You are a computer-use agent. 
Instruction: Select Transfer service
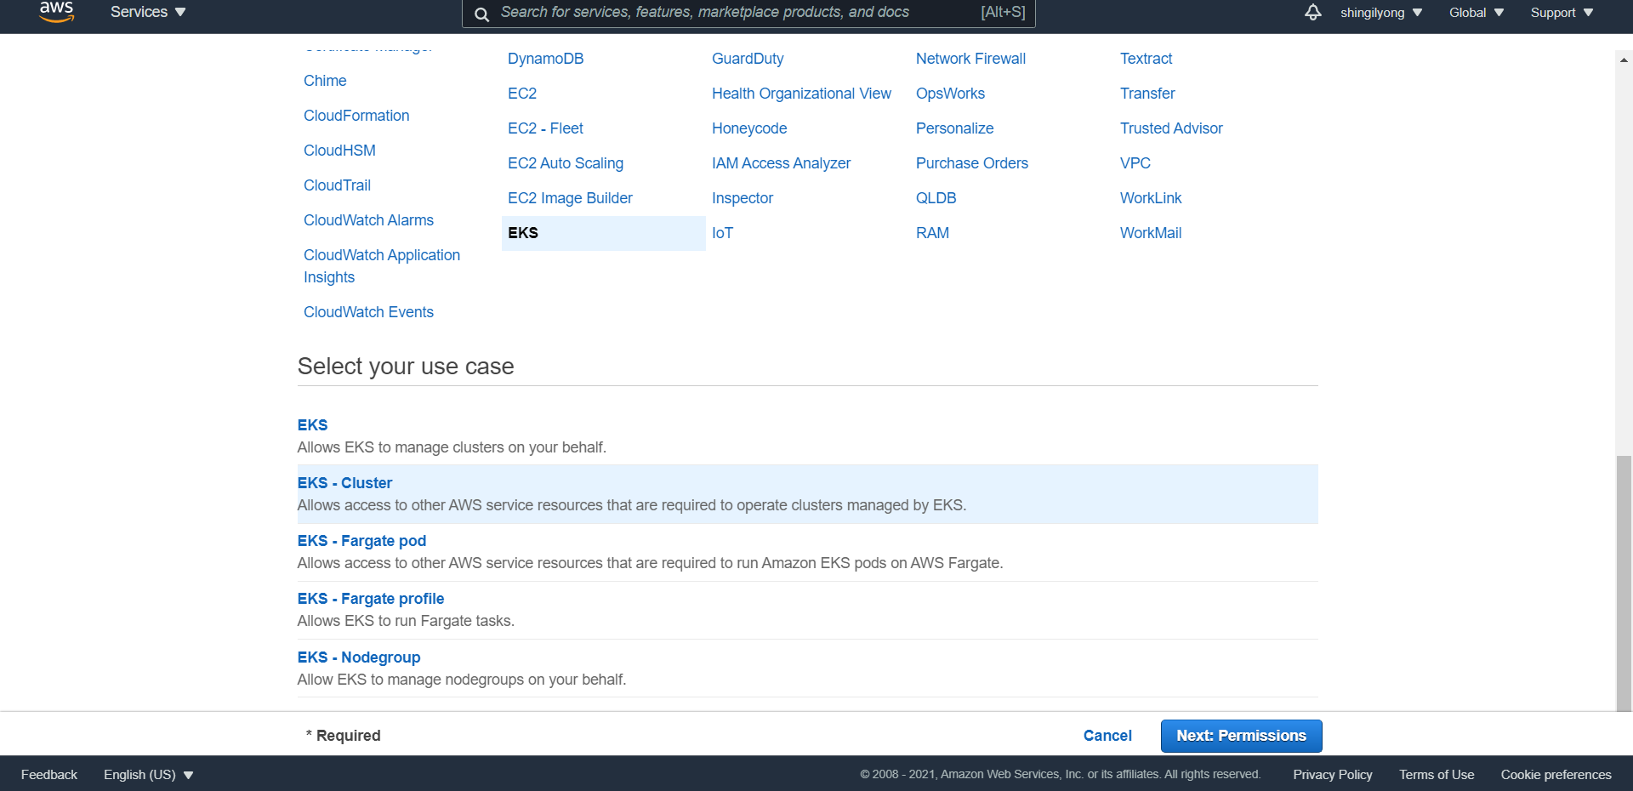(1147, 94)
